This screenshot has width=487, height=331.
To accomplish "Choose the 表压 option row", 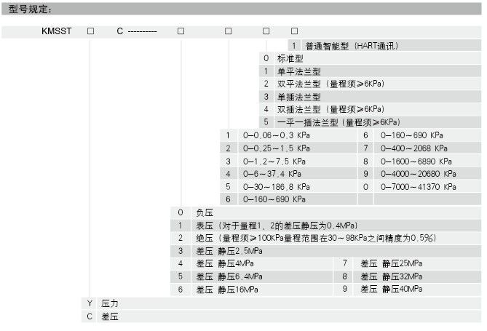I will (276, 226).
